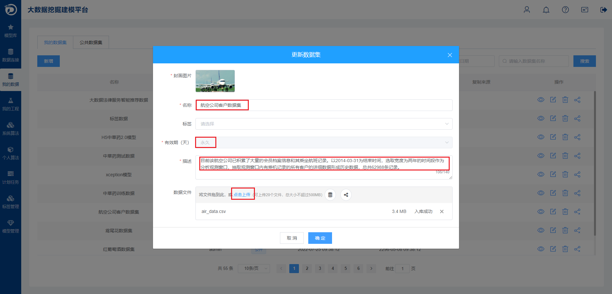Close the 更新数据集 dialog
The image size is (612, 294).
point(450,55)
